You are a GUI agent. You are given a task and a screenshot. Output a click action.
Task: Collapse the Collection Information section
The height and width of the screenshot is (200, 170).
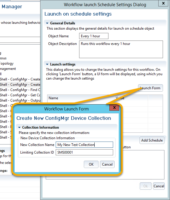(x=19, y=127)
